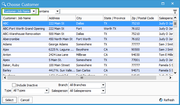Select the Ajax customer row

pos(88,49)
